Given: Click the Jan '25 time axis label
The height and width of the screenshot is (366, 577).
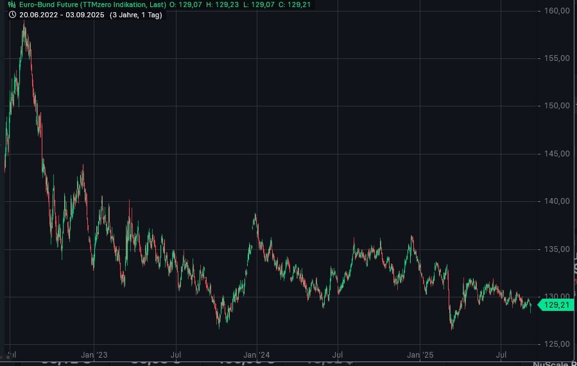Looking at the screenshot, I should coord(420,354).
